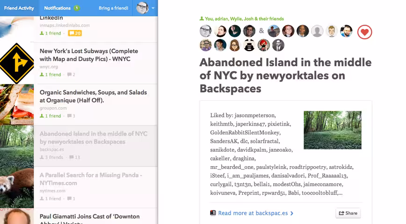Open the profile dropdown arrow in header
Viewport: 406px width, 224px height.
[x=153, y=8]
